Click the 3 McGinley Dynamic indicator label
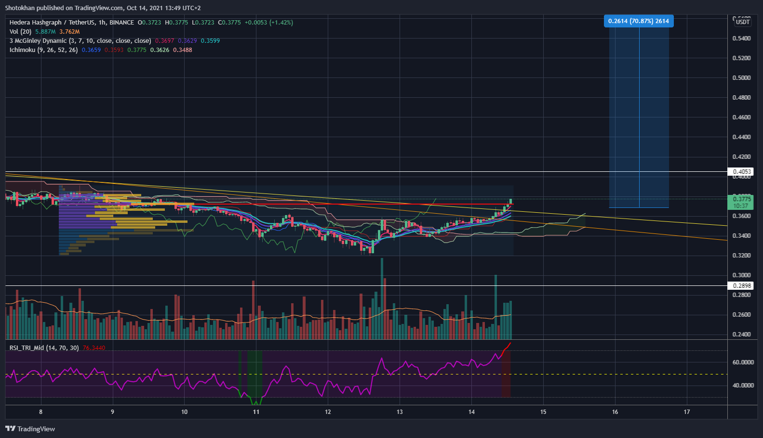The width and height of the screenshot is (763, 438). 80,41
